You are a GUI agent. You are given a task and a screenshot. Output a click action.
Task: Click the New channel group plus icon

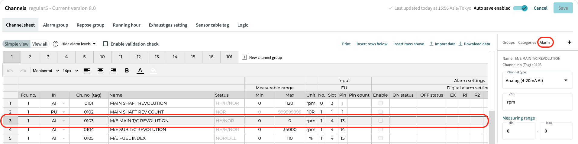click(x=244, y=57)
